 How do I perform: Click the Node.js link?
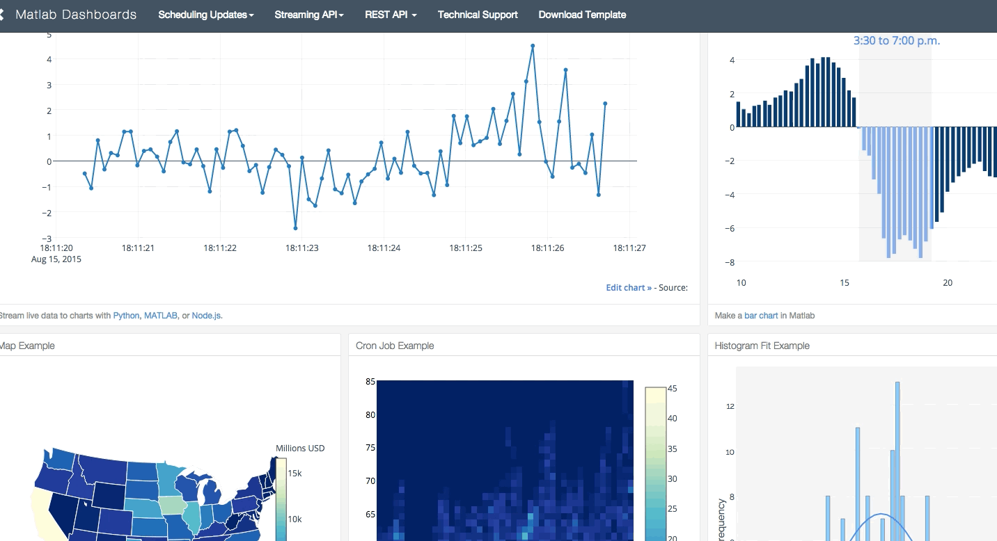207,315
